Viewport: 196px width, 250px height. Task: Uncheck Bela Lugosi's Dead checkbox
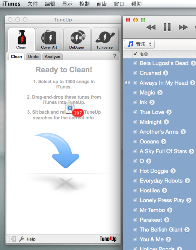click(x=135, y=63)
